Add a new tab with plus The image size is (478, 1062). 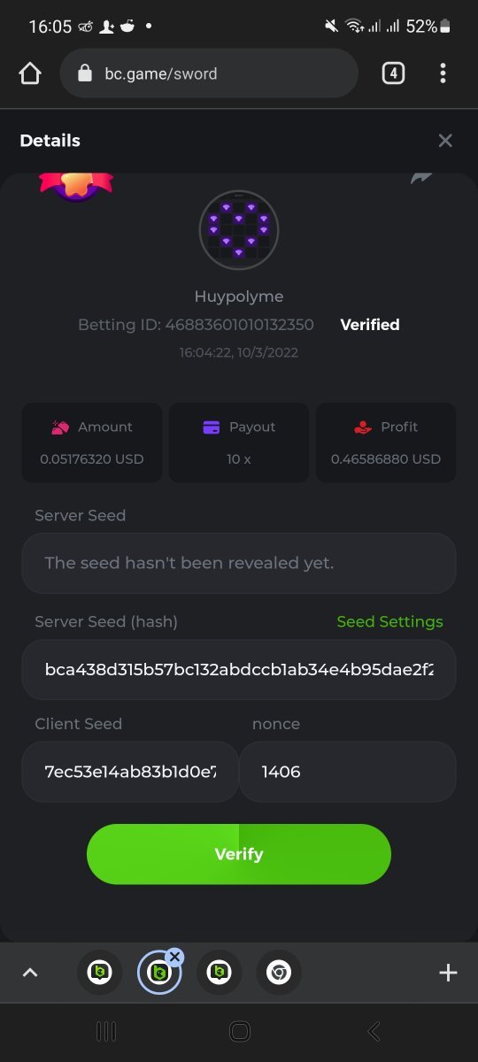coord(448,973)
